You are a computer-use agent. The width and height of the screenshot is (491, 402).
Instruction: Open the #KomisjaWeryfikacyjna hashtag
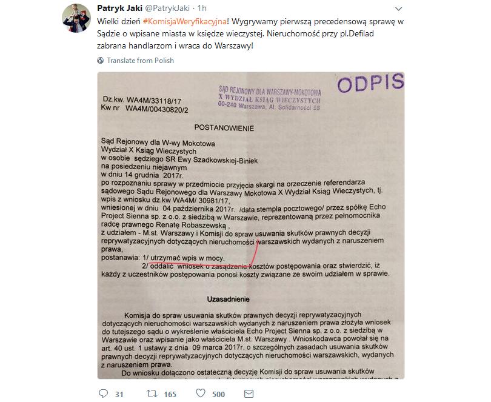[x=185, y=21]
